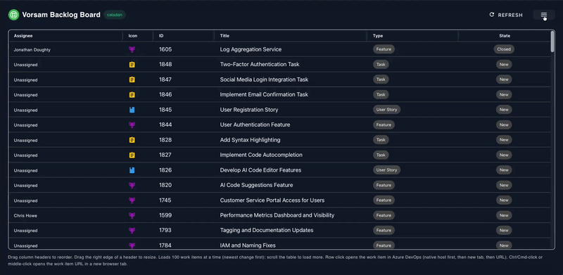Open Performance Metrics Dashboard and Visibility

[277, 215]
